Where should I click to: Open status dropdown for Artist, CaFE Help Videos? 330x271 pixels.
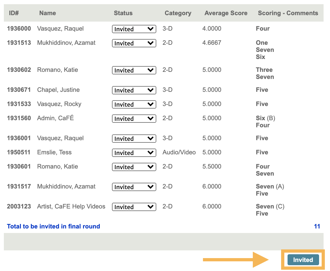[x=134, y=207]
